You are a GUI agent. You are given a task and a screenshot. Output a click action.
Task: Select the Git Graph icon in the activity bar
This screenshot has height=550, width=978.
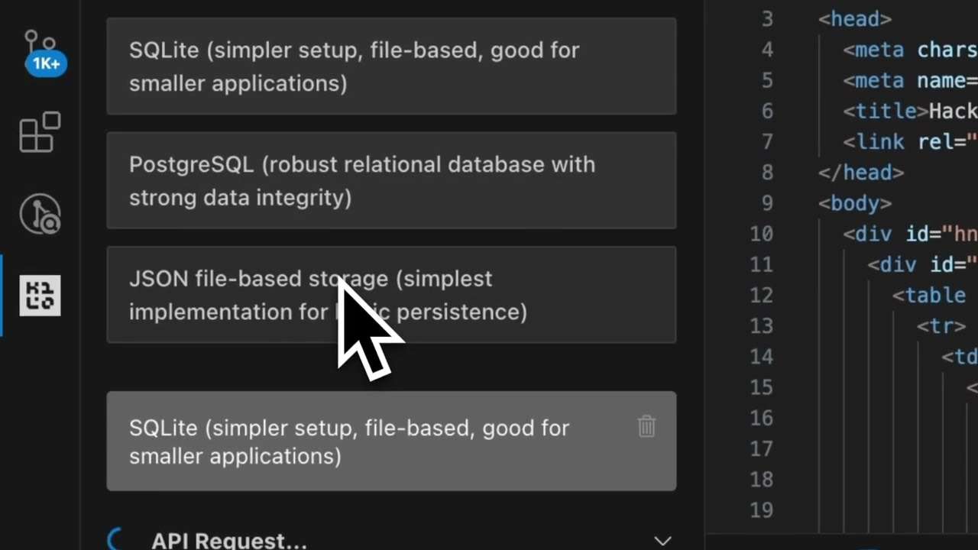coord(40,214)
